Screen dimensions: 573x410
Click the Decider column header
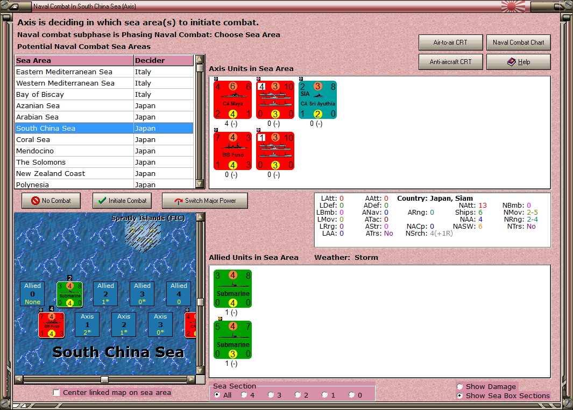tap(164, 61)
